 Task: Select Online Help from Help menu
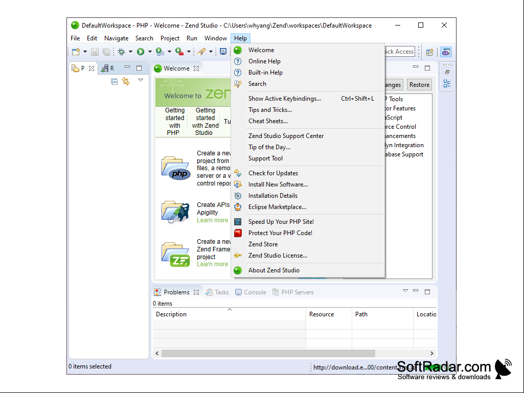[307, 61]
